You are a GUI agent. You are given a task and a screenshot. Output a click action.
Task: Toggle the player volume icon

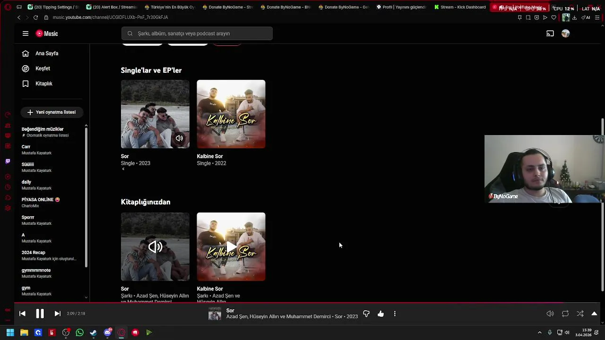[550, 314]
